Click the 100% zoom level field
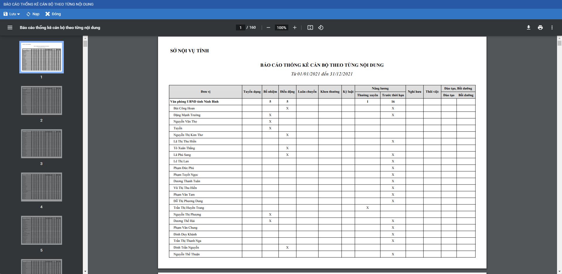The height and width of the screenshot is (274, 562). coord(281,27)
